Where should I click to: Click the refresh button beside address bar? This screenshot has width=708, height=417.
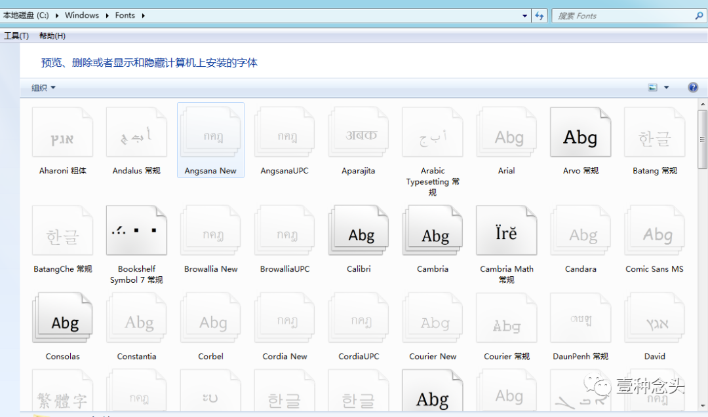539,16
